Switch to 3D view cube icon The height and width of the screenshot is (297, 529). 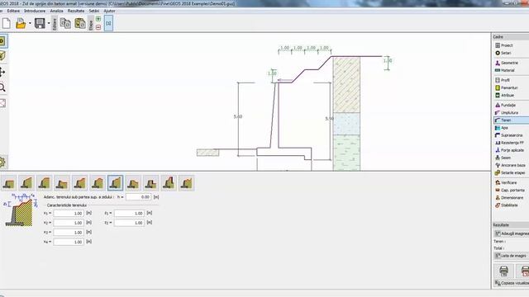click(2, 56)
